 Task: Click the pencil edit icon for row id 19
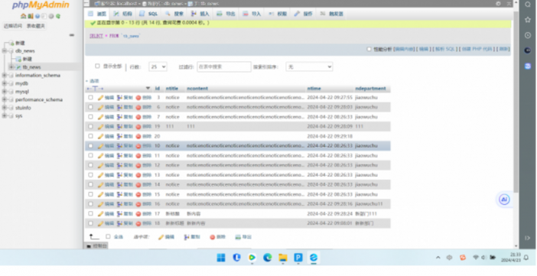click(x=100, y=127)
